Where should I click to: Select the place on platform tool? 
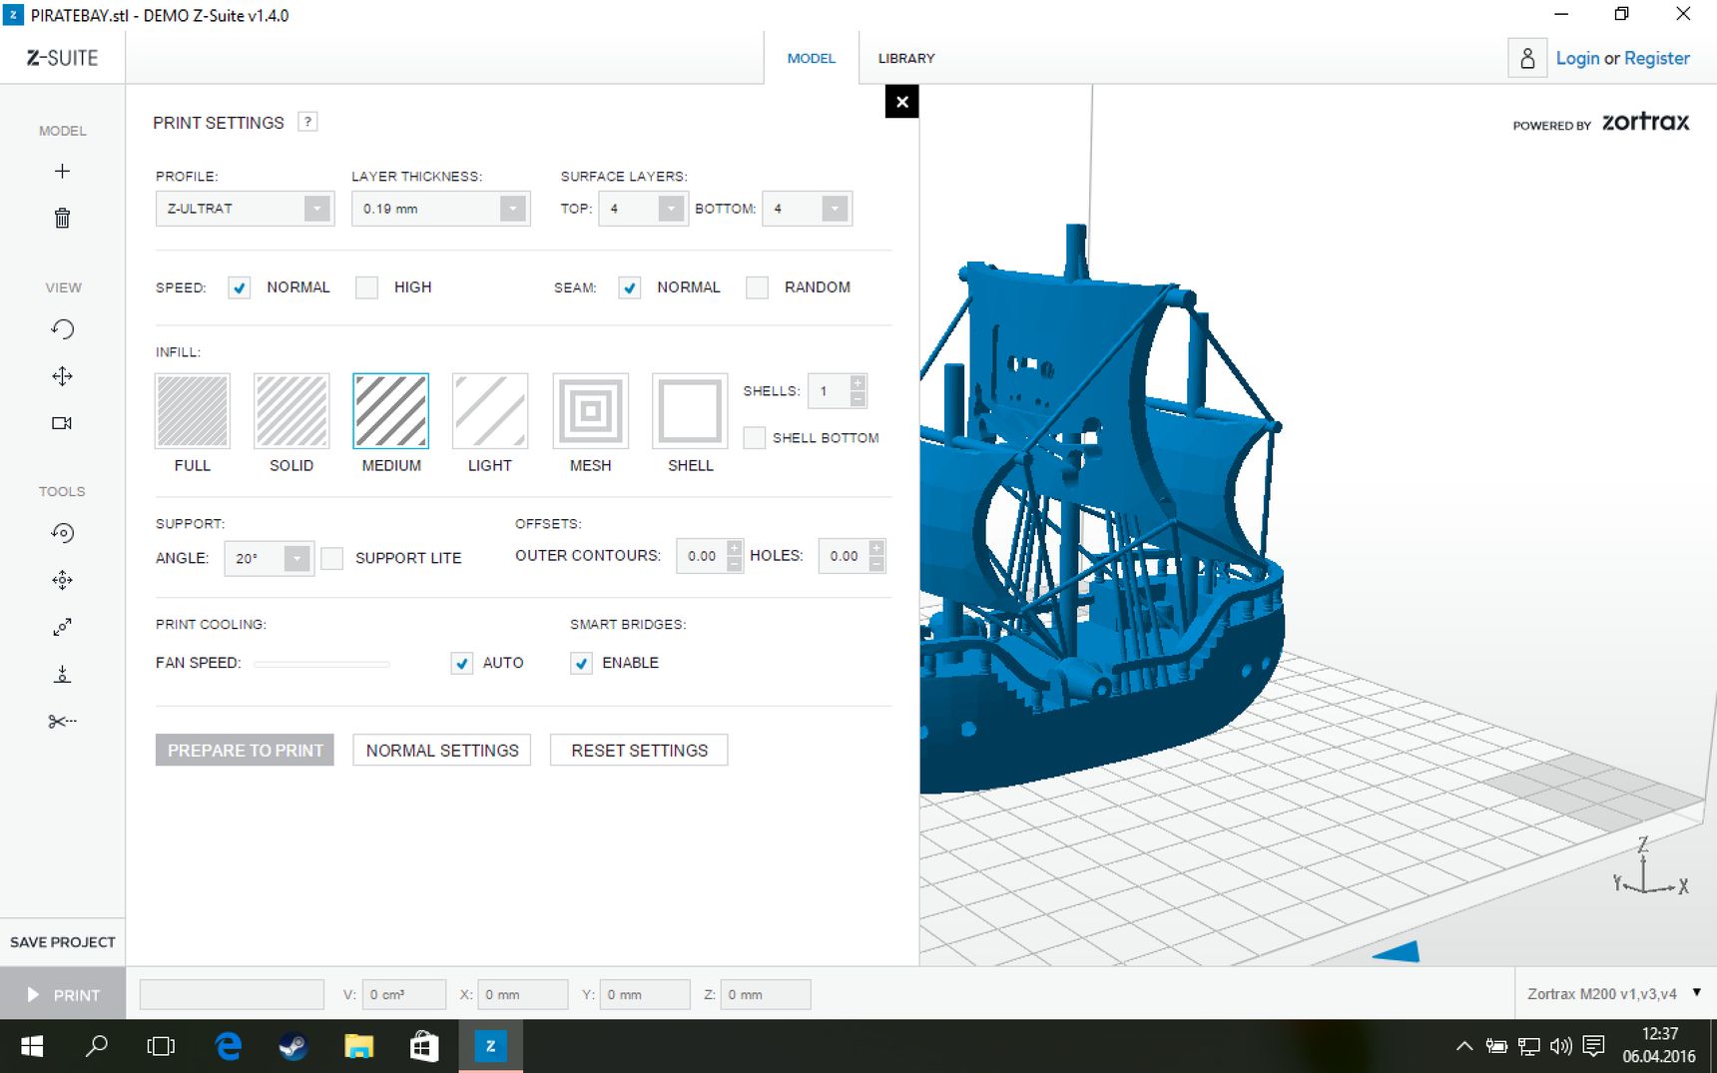point(62,674)
